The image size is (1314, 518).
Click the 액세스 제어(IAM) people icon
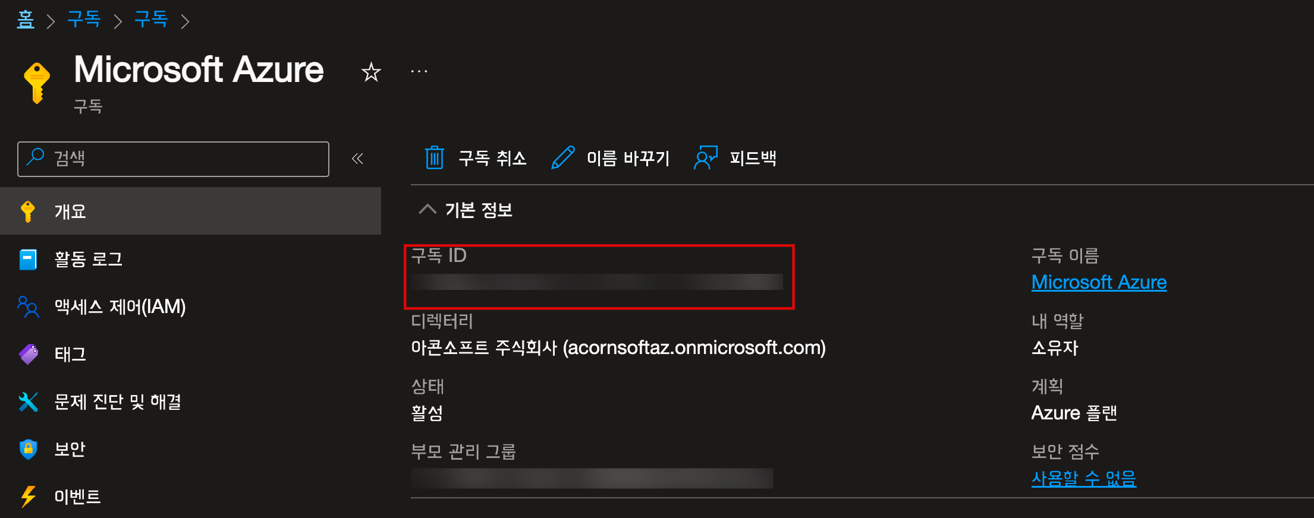pyautogui.click(x=28, y=307)
